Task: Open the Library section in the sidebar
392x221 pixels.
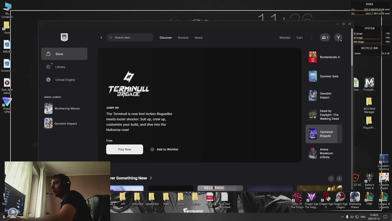Action: coord(64,67)
